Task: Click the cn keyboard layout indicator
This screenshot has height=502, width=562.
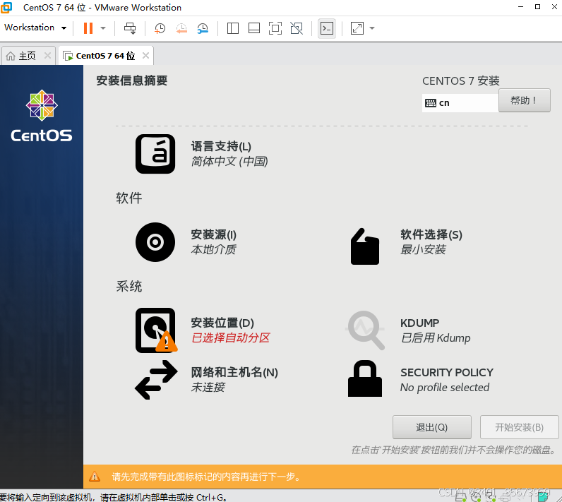Action: (x=460, y=103)
